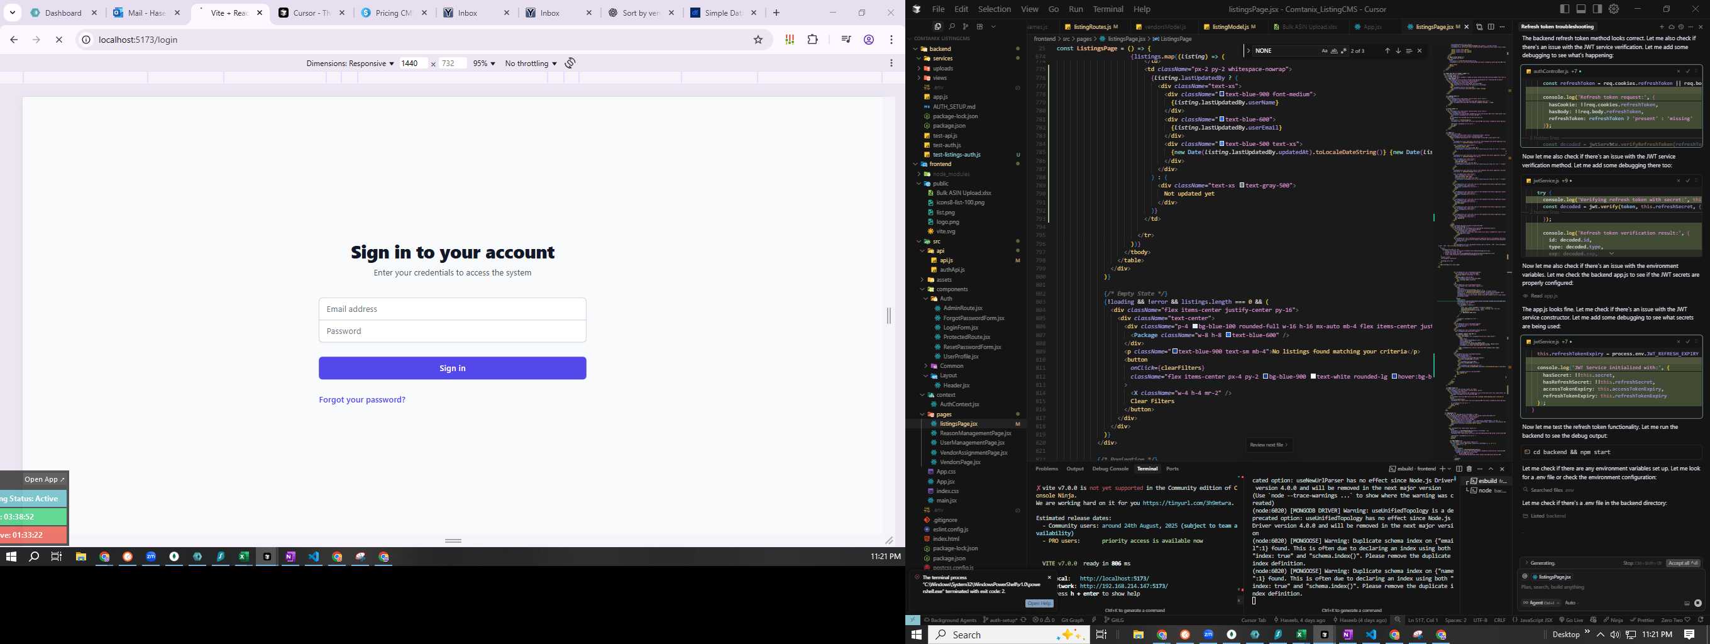Open Chrome Extensions puzzle icon

tap(812, 40)
